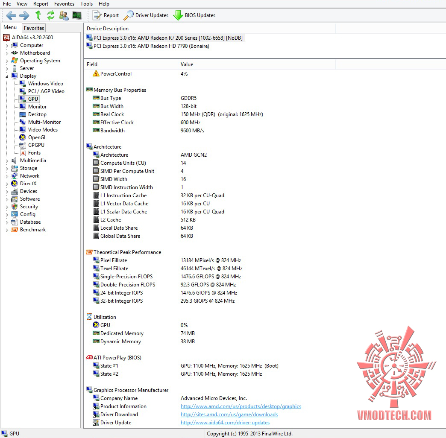The height and width of the screenshot is (438, 446).
Task: Switch to the Favorites tab
Action: tap(34, 28)
